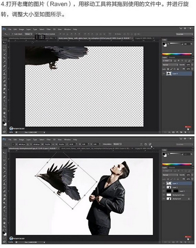Open layer Kind filter dropdown in upper window
196x248 pixels.
click(168, 61)
